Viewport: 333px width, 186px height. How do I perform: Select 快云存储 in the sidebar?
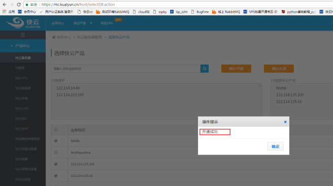tap(21, 98)
